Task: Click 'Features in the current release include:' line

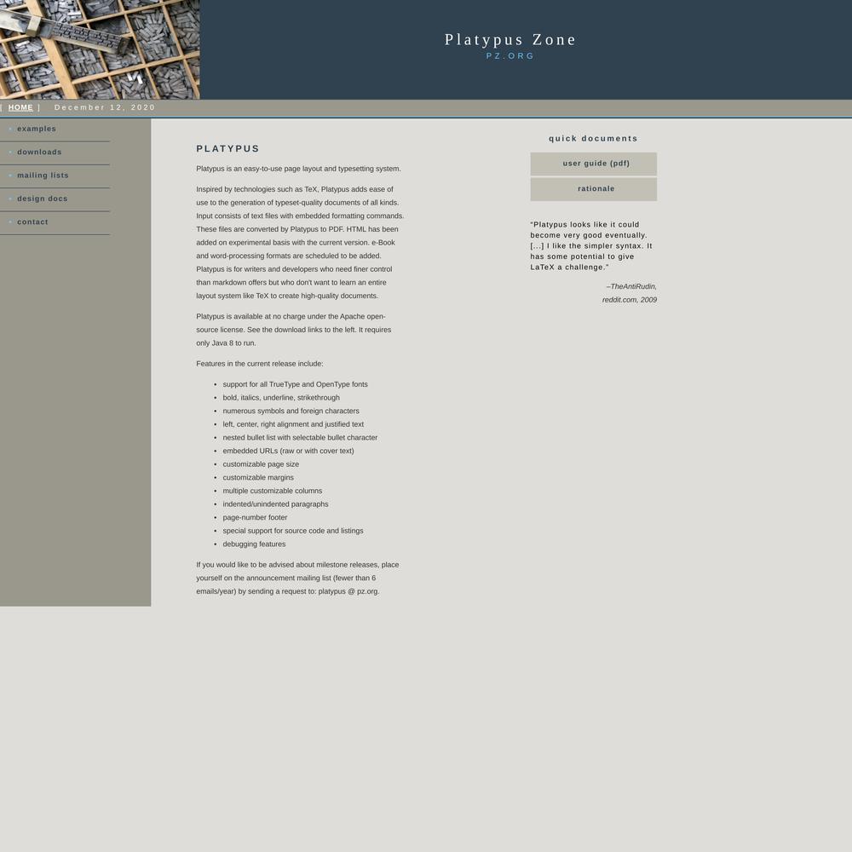Action: click(x=260, y=364)
